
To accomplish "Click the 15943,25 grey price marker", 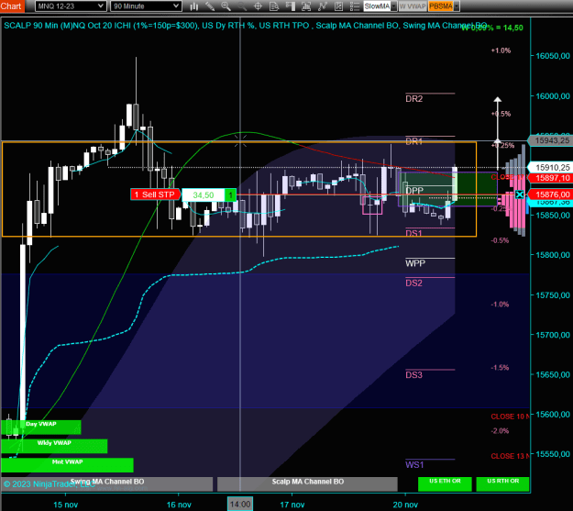I will [551, 140].
